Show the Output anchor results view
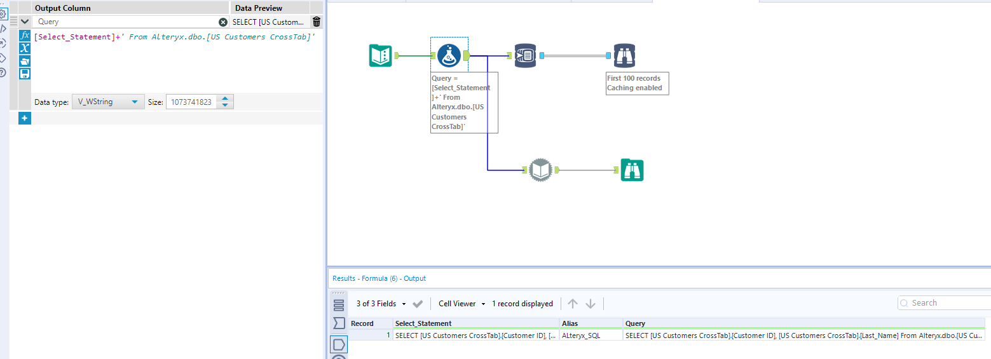This screenshot has width=991, height=359. pos(339,344)
